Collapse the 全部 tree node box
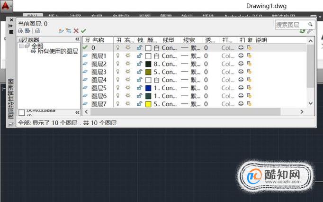Viewport: 323px width, 202px height. (21, 46)
